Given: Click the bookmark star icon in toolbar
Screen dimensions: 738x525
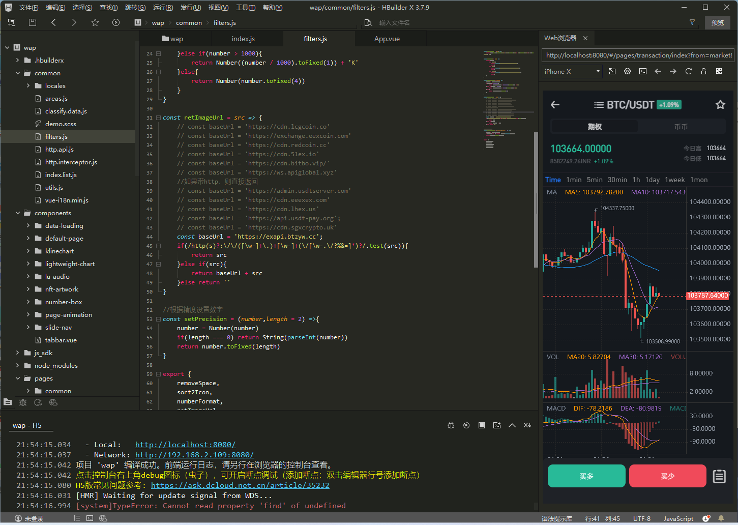Looking at the screenshot, I should coord(95,22).
